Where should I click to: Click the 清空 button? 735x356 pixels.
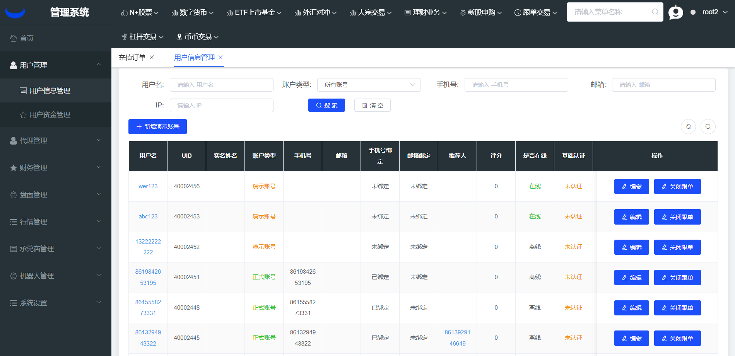coord(373,105)
